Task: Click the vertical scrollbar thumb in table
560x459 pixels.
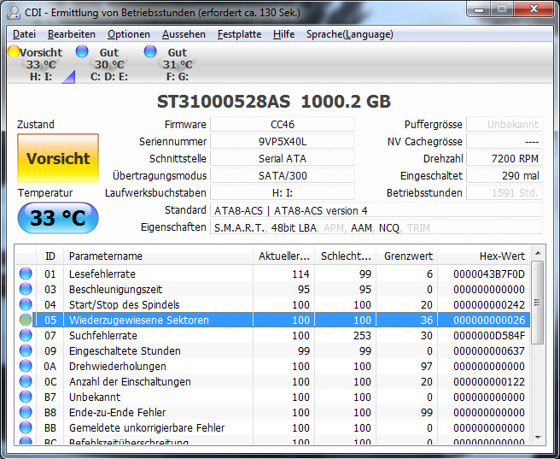Action: pyautogui.click(x=538, y=303)
